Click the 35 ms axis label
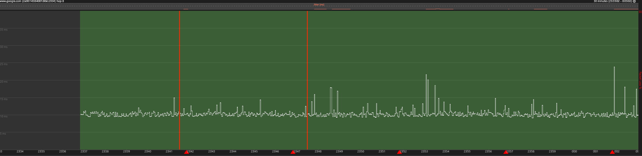 tap(4, 30)
